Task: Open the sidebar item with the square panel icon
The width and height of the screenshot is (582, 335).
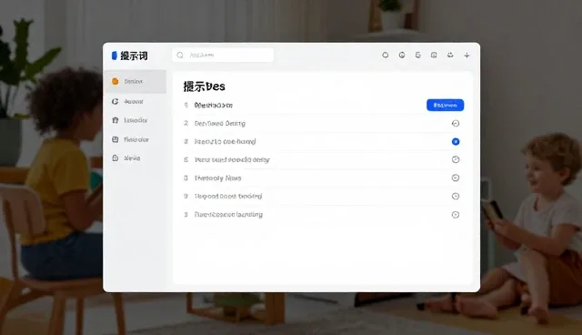Action: tap(135, 139)
